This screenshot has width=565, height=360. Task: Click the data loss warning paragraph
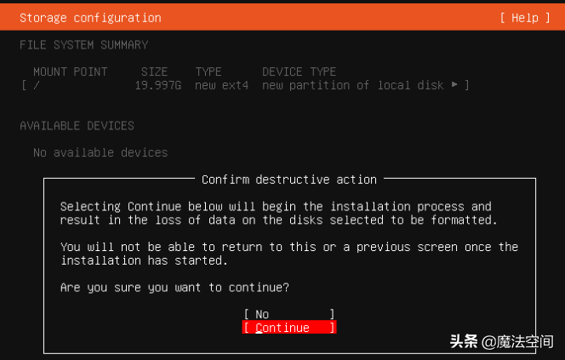278,213
